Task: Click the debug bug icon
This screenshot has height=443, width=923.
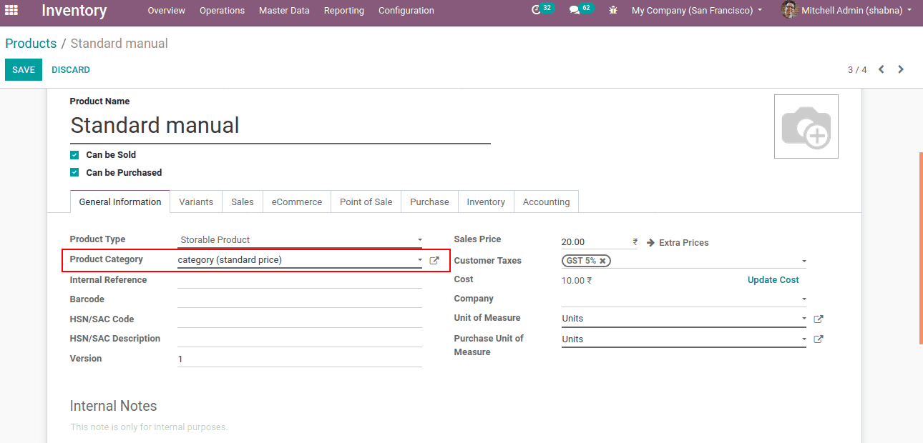Action: click(613, 11)
